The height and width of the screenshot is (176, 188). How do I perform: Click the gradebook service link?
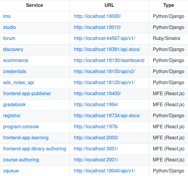(14, 105)
